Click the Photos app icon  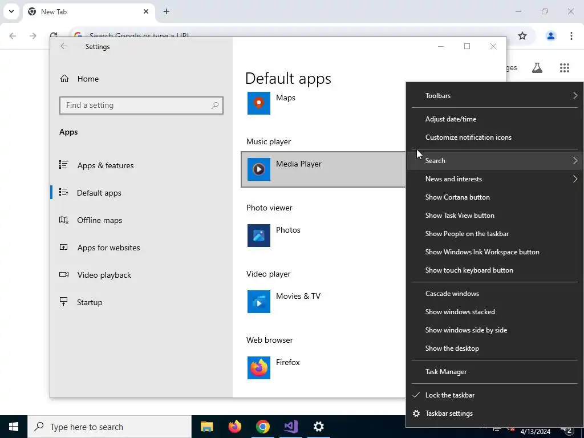coord(258,236)
